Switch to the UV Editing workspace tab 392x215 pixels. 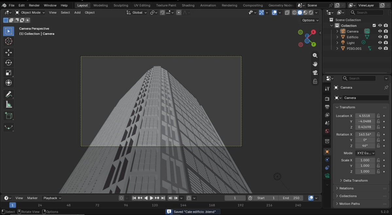pyautogui.click(x=142, y=5)
